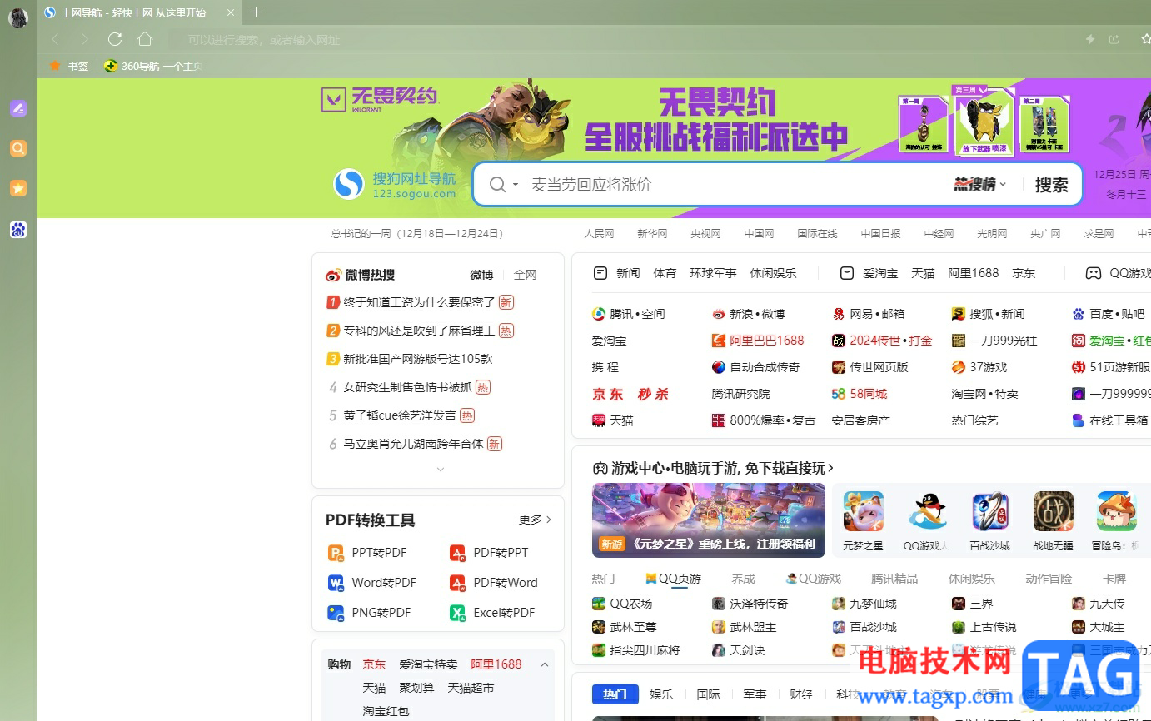Screen dimensions: 1151x721
Task: Open hot topic 终于知道工资为什么要保密了
Action: (x=420, y=302)
